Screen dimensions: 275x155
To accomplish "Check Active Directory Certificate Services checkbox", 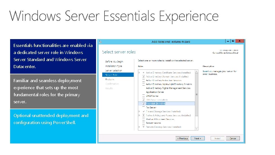I will 144,73.
